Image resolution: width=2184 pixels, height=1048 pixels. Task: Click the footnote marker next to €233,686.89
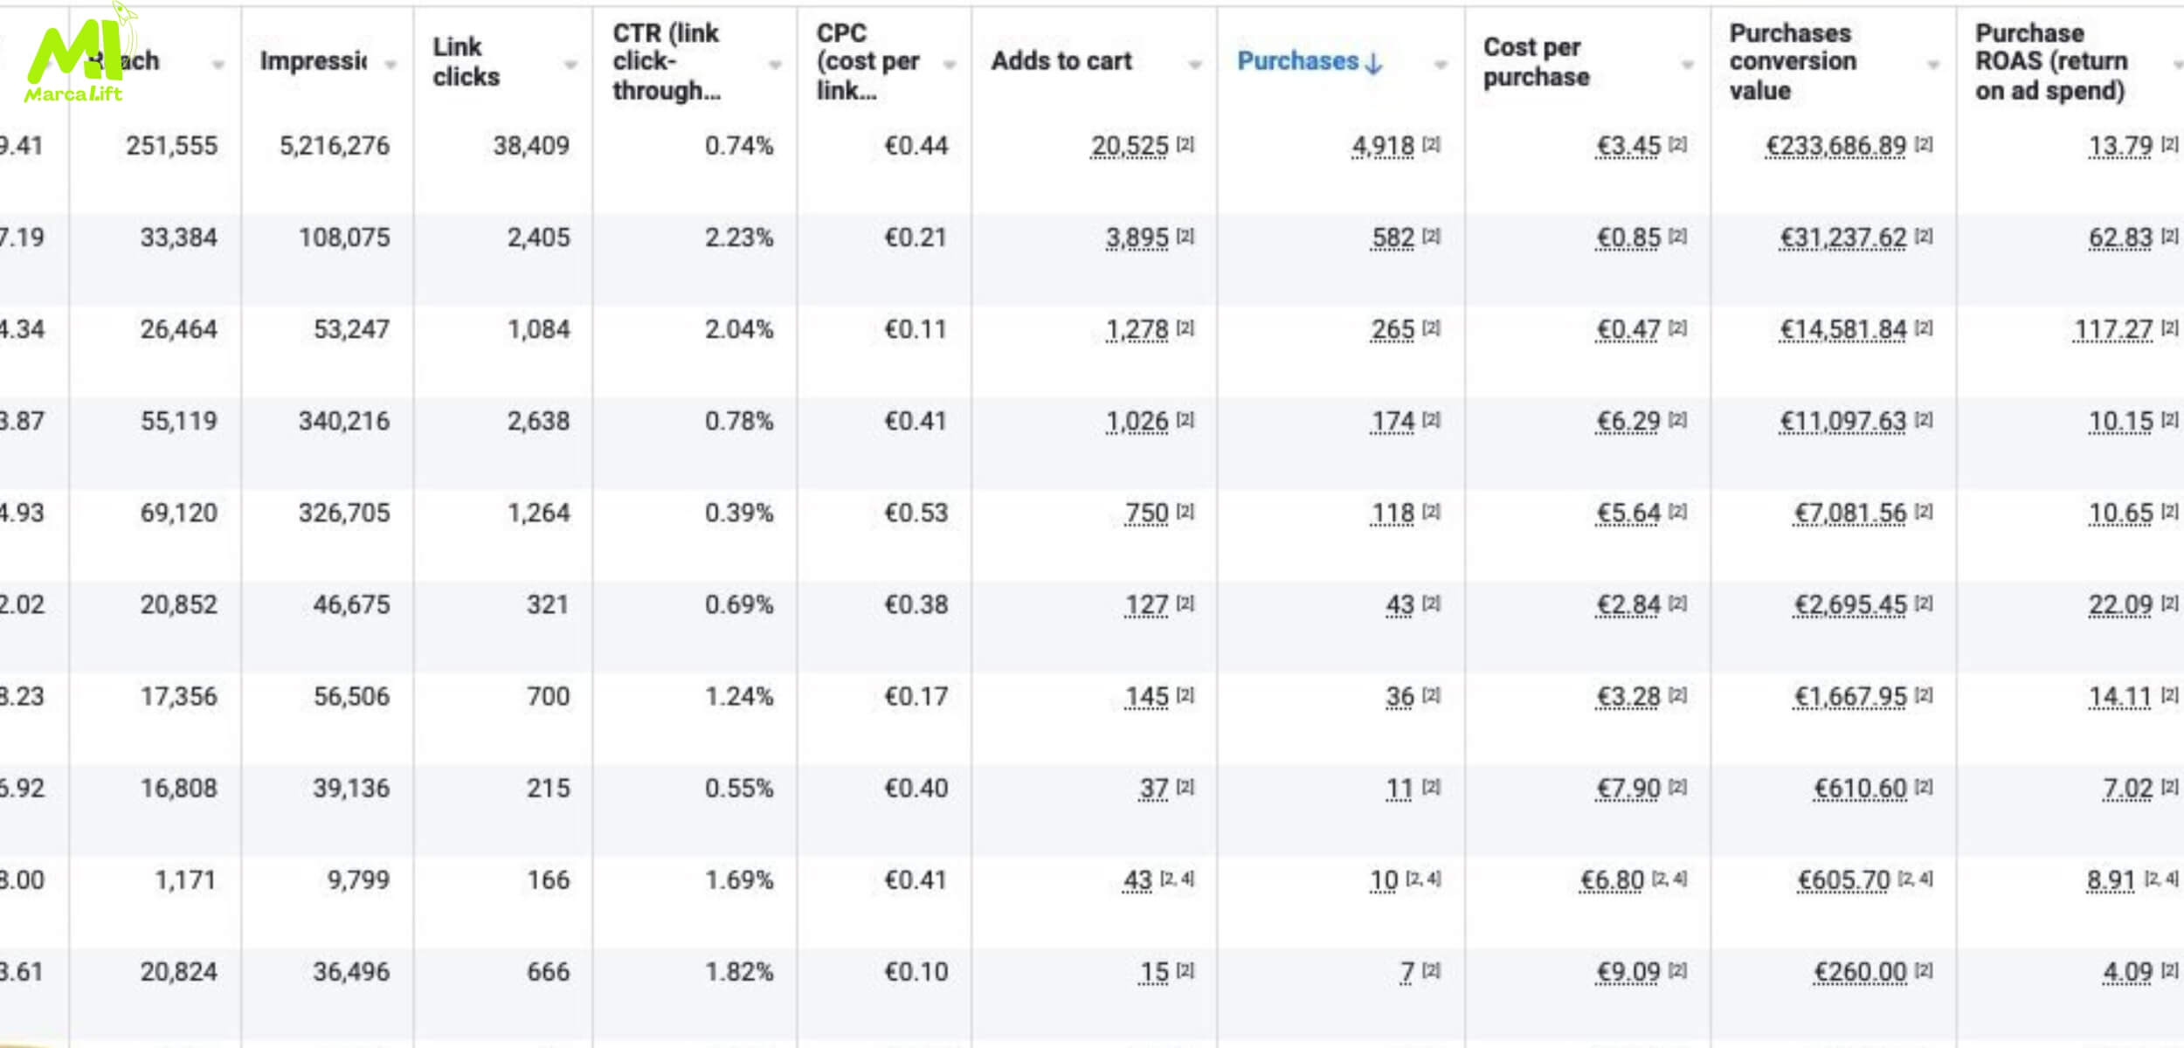[x=1923, y=144]
